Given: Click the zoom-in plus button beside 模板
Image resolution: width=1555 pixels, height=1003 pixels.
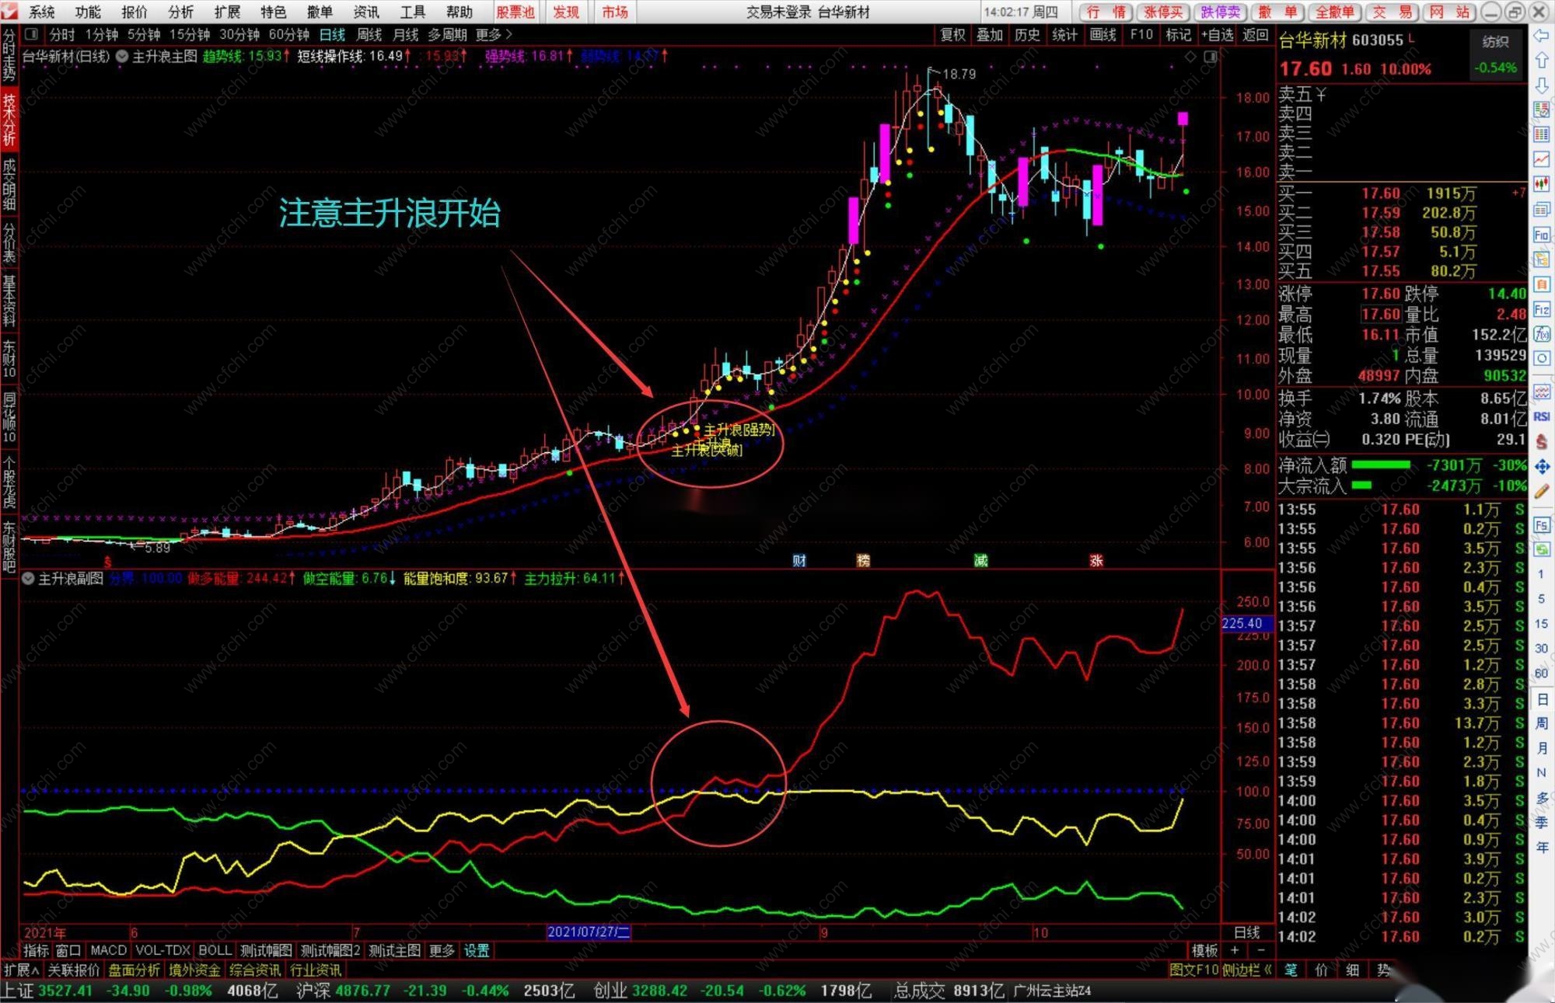Looking at the screenshot, I should (1235, 950).
